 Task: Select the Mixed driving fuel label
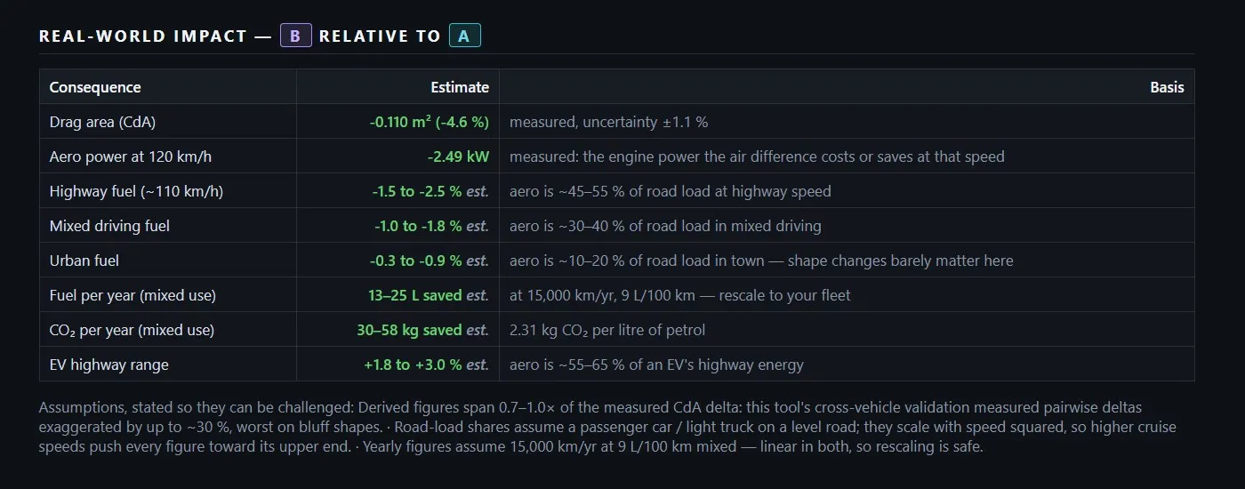pos(109,226)
